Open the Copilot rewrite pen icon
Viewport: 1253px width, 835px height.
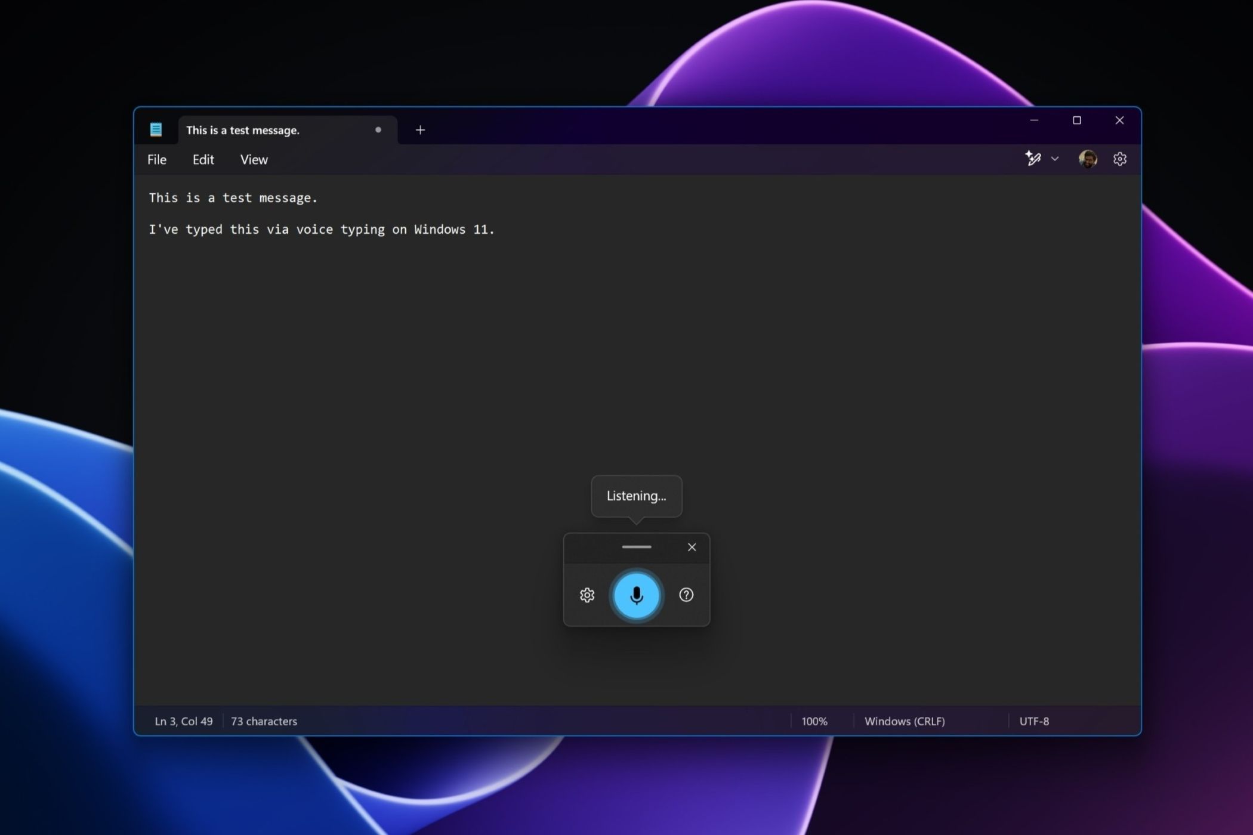(1033, 159)
